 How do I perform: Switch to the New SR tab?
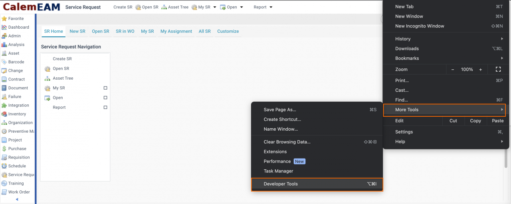coord(77,31)
